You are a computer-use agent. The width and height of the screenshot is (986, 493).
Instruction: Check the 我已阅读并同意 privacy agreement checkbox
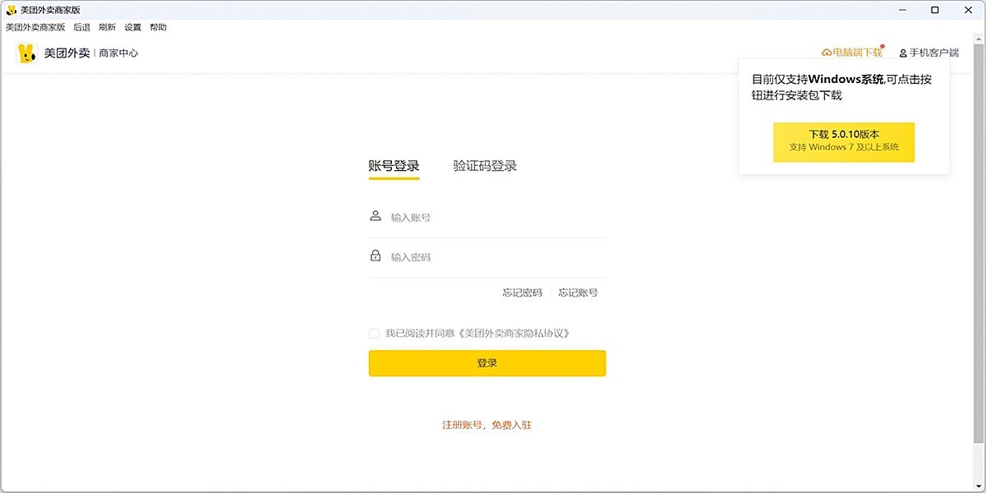point(375,334)
